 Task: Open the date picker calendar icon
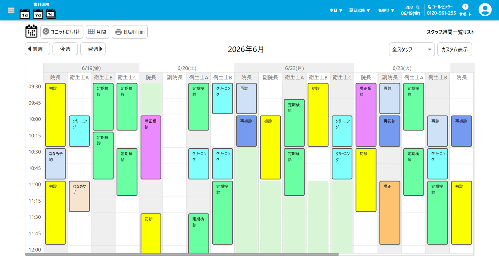tap(31, 31)
